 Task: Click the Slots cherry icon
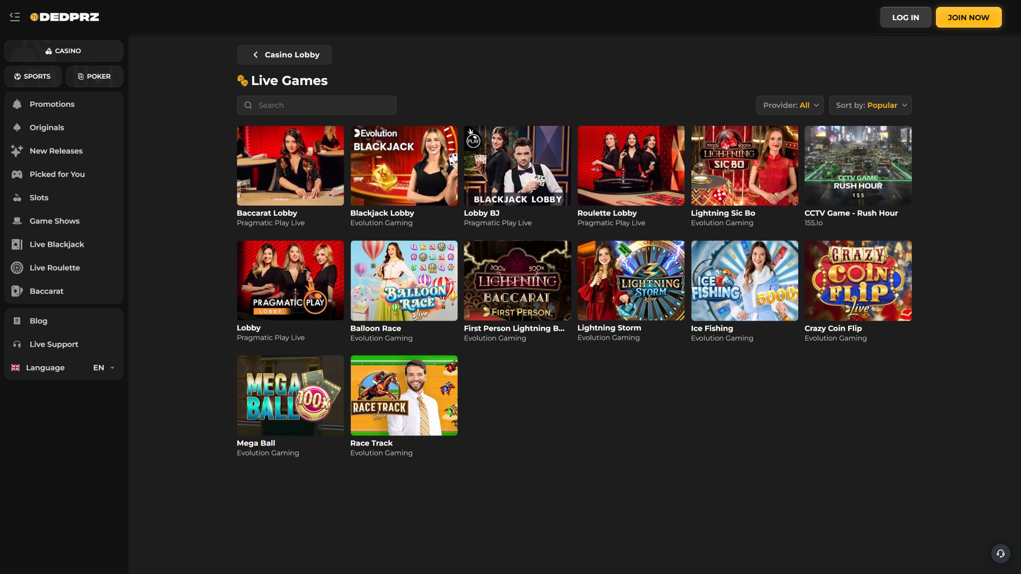tap(17, 198)
